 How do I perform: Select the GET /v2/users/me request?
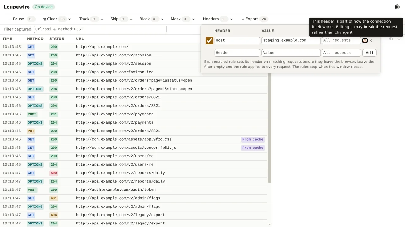click(x=134, y=156)
